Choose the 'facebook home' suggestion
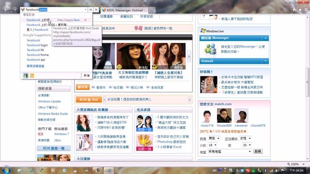The height and width of the screenshot is (174, 310). coord(38,55)
